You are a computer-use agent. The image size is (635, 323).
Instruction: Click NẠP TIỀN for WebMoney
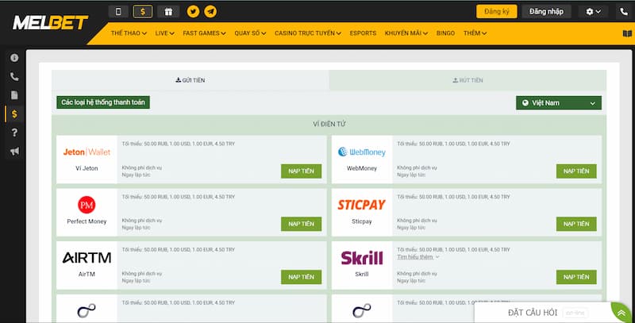coord(576,171)
